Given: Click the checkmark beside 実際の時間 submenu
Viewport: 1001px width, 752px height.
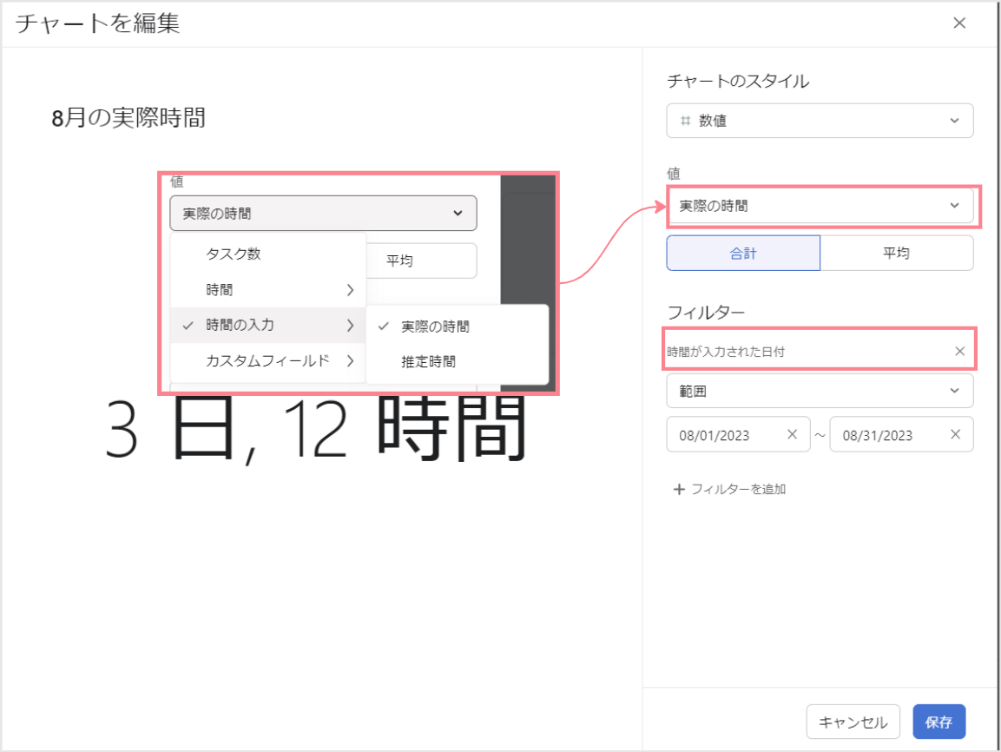Looking at the screenshot, I should coord(383,327).
